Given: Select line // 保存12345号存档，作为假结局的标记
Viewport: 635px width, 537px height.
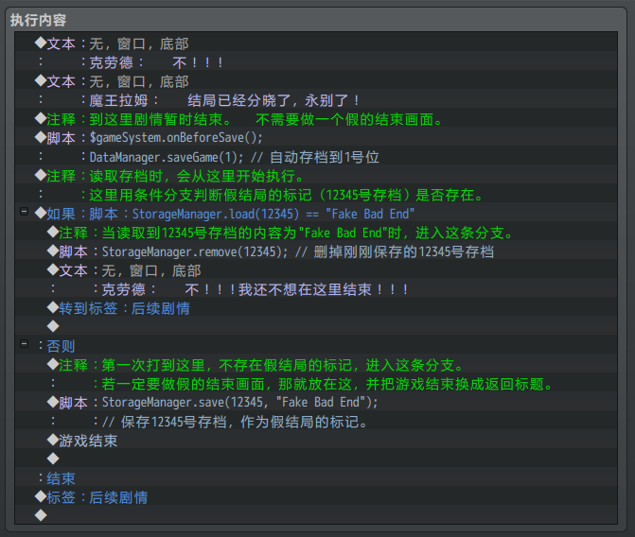Looking at the screenshot, I should pyautogui.click(x=316, y=422).
